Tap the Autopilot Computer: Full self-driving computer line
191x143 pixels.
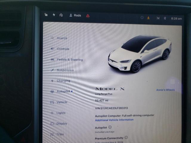[x=124, y=116]
